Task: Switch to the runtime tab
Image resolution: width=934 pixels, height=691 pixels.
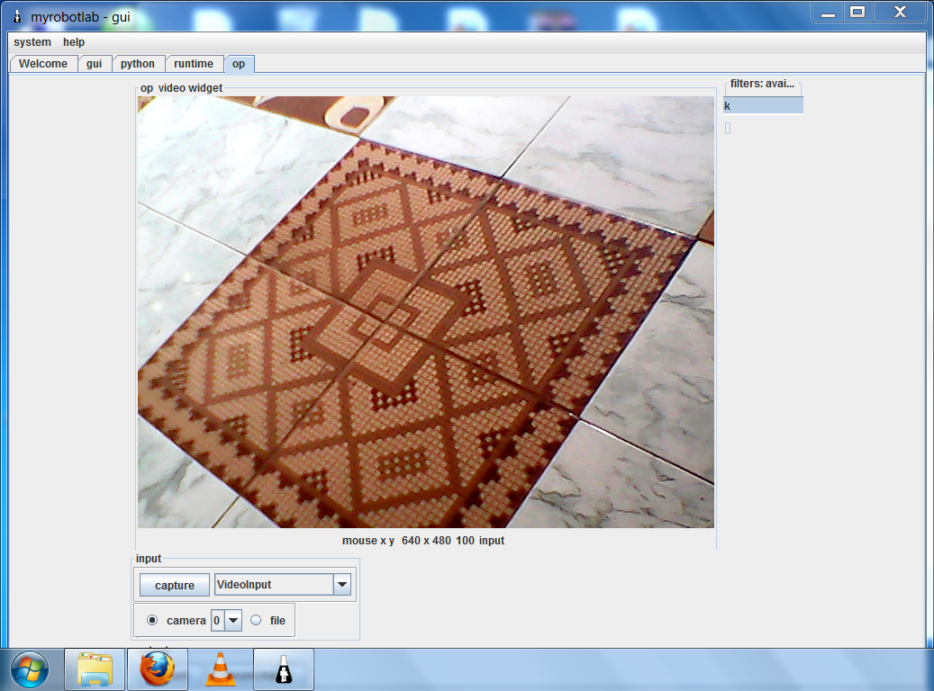Action: pyautogui.click(x=194, y=64)
